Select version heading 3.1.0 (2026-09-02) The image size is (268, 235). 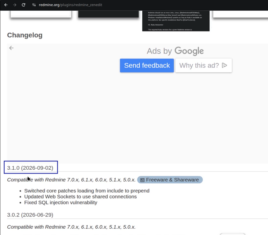30,168
